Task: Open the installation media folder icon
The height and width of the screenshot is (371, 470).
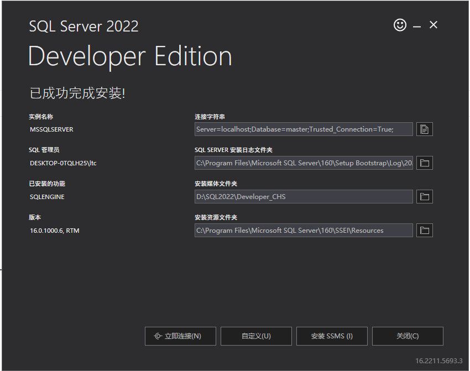Action: (x=424, y=197)
